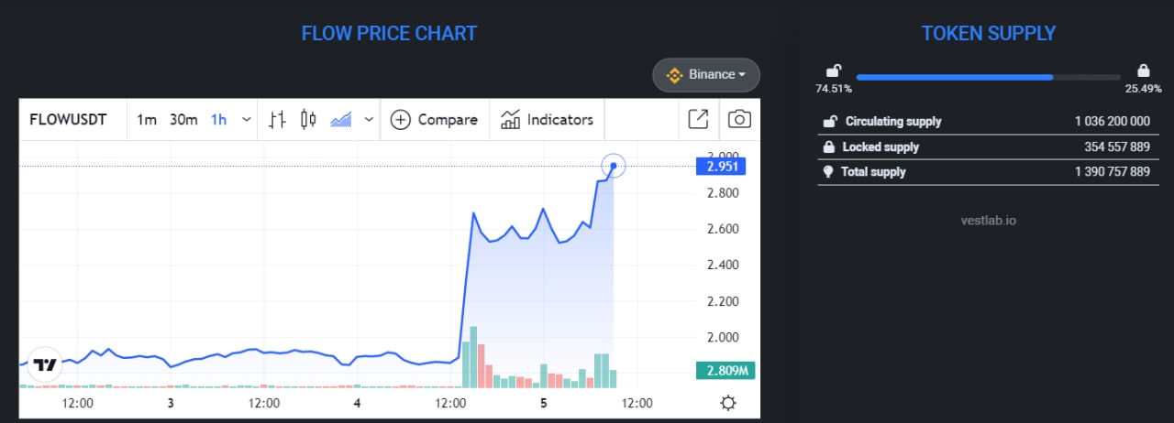
Task: Select the 1h timeframe
Action: click(218, 120)
